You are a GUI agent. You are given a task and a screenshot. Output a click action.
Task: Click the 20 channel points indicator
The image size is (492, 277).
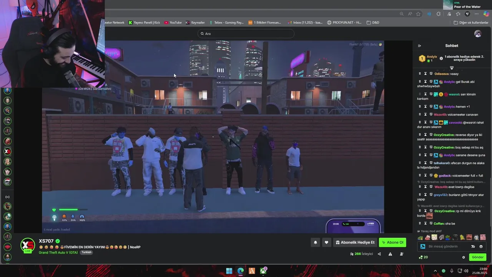423,257
